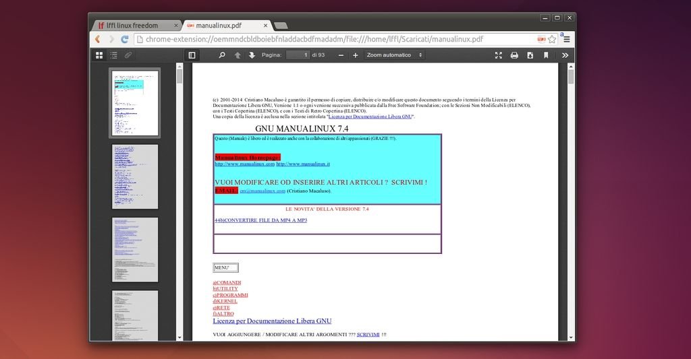Click the 'di 93' page count label
The height and width of the screenshot is (359, 691).
click(x=319, y=55)
